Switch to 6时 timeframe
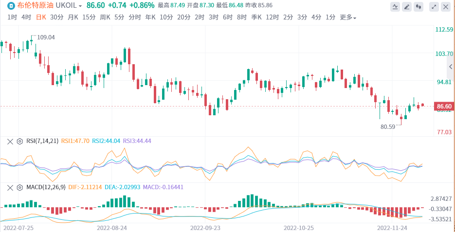The height and width of the screenshot is (232, 455). pos(228,18)
